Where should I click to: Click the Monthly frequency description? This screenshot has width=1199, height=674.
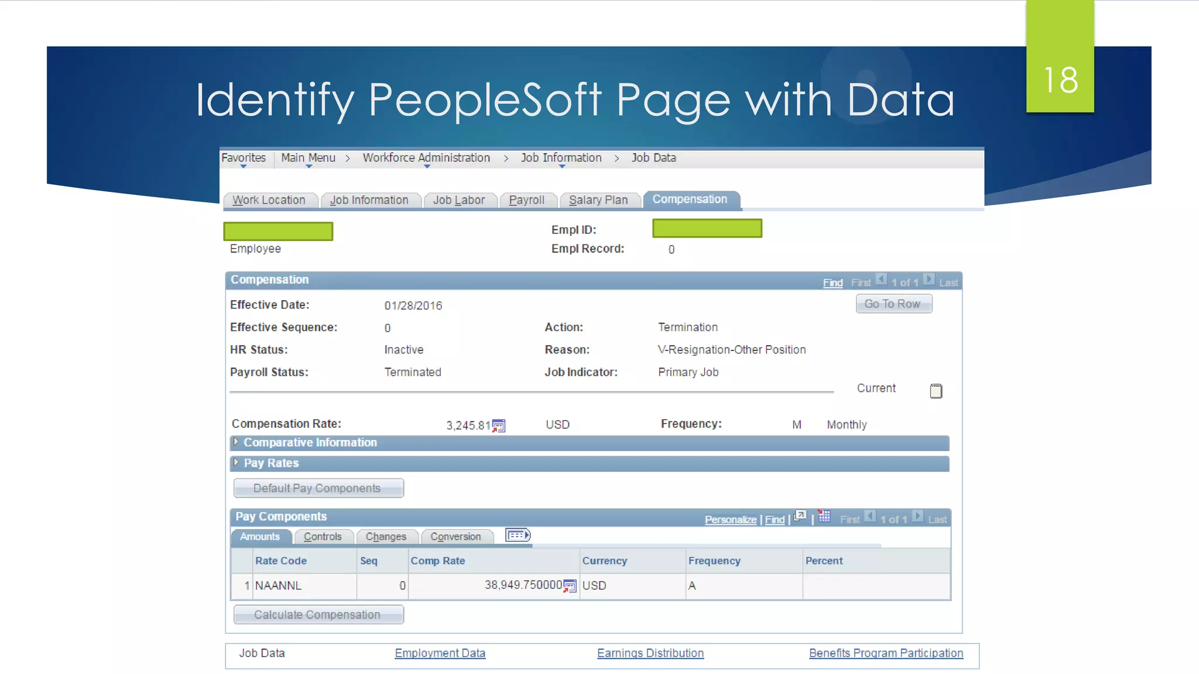847,425
